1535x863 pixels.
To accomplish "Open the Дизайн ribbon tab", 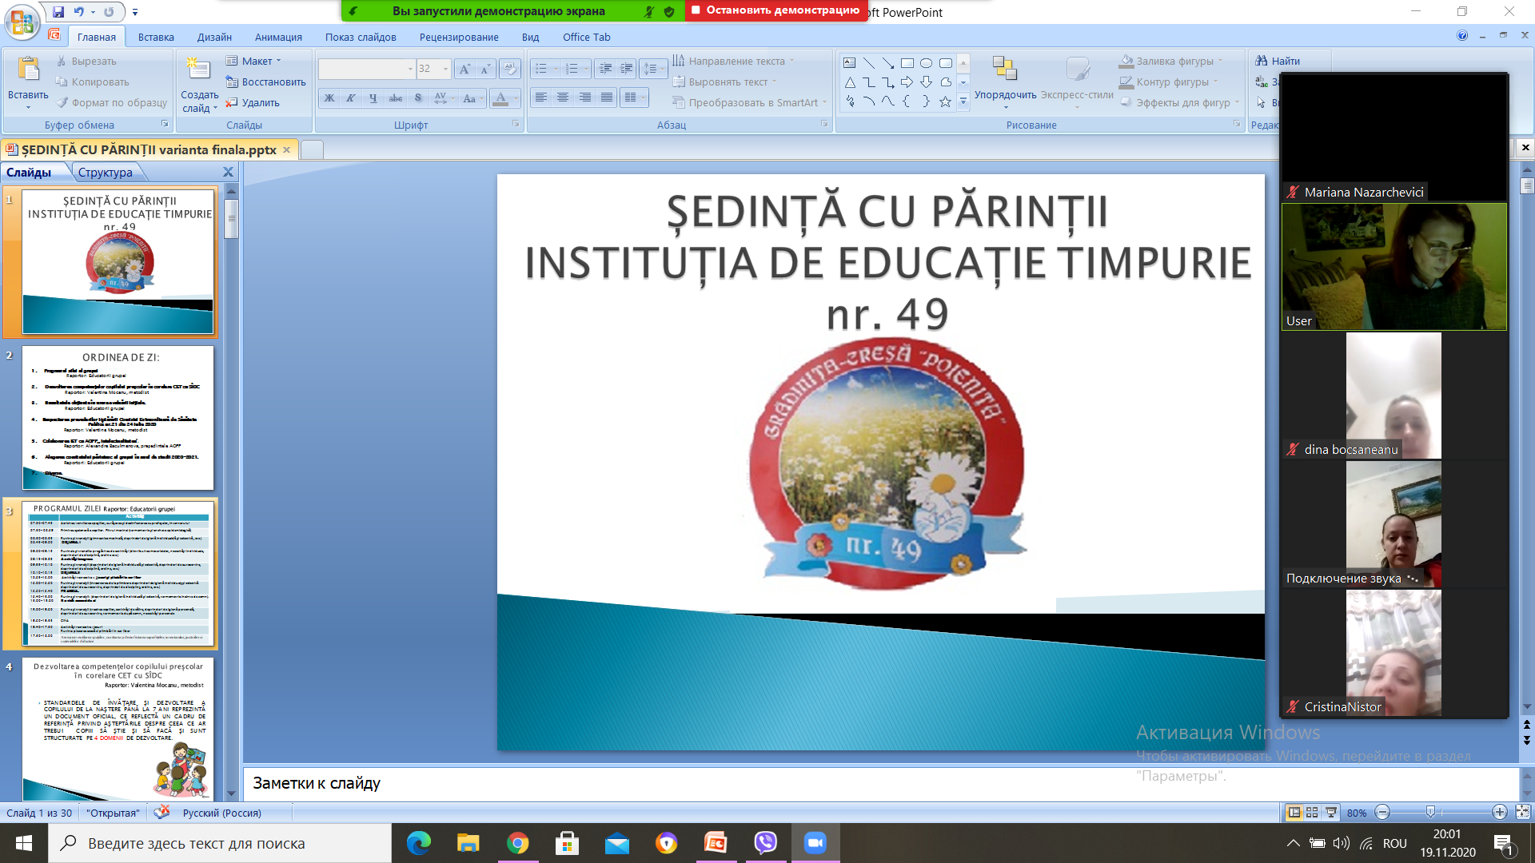I will 214,37.
